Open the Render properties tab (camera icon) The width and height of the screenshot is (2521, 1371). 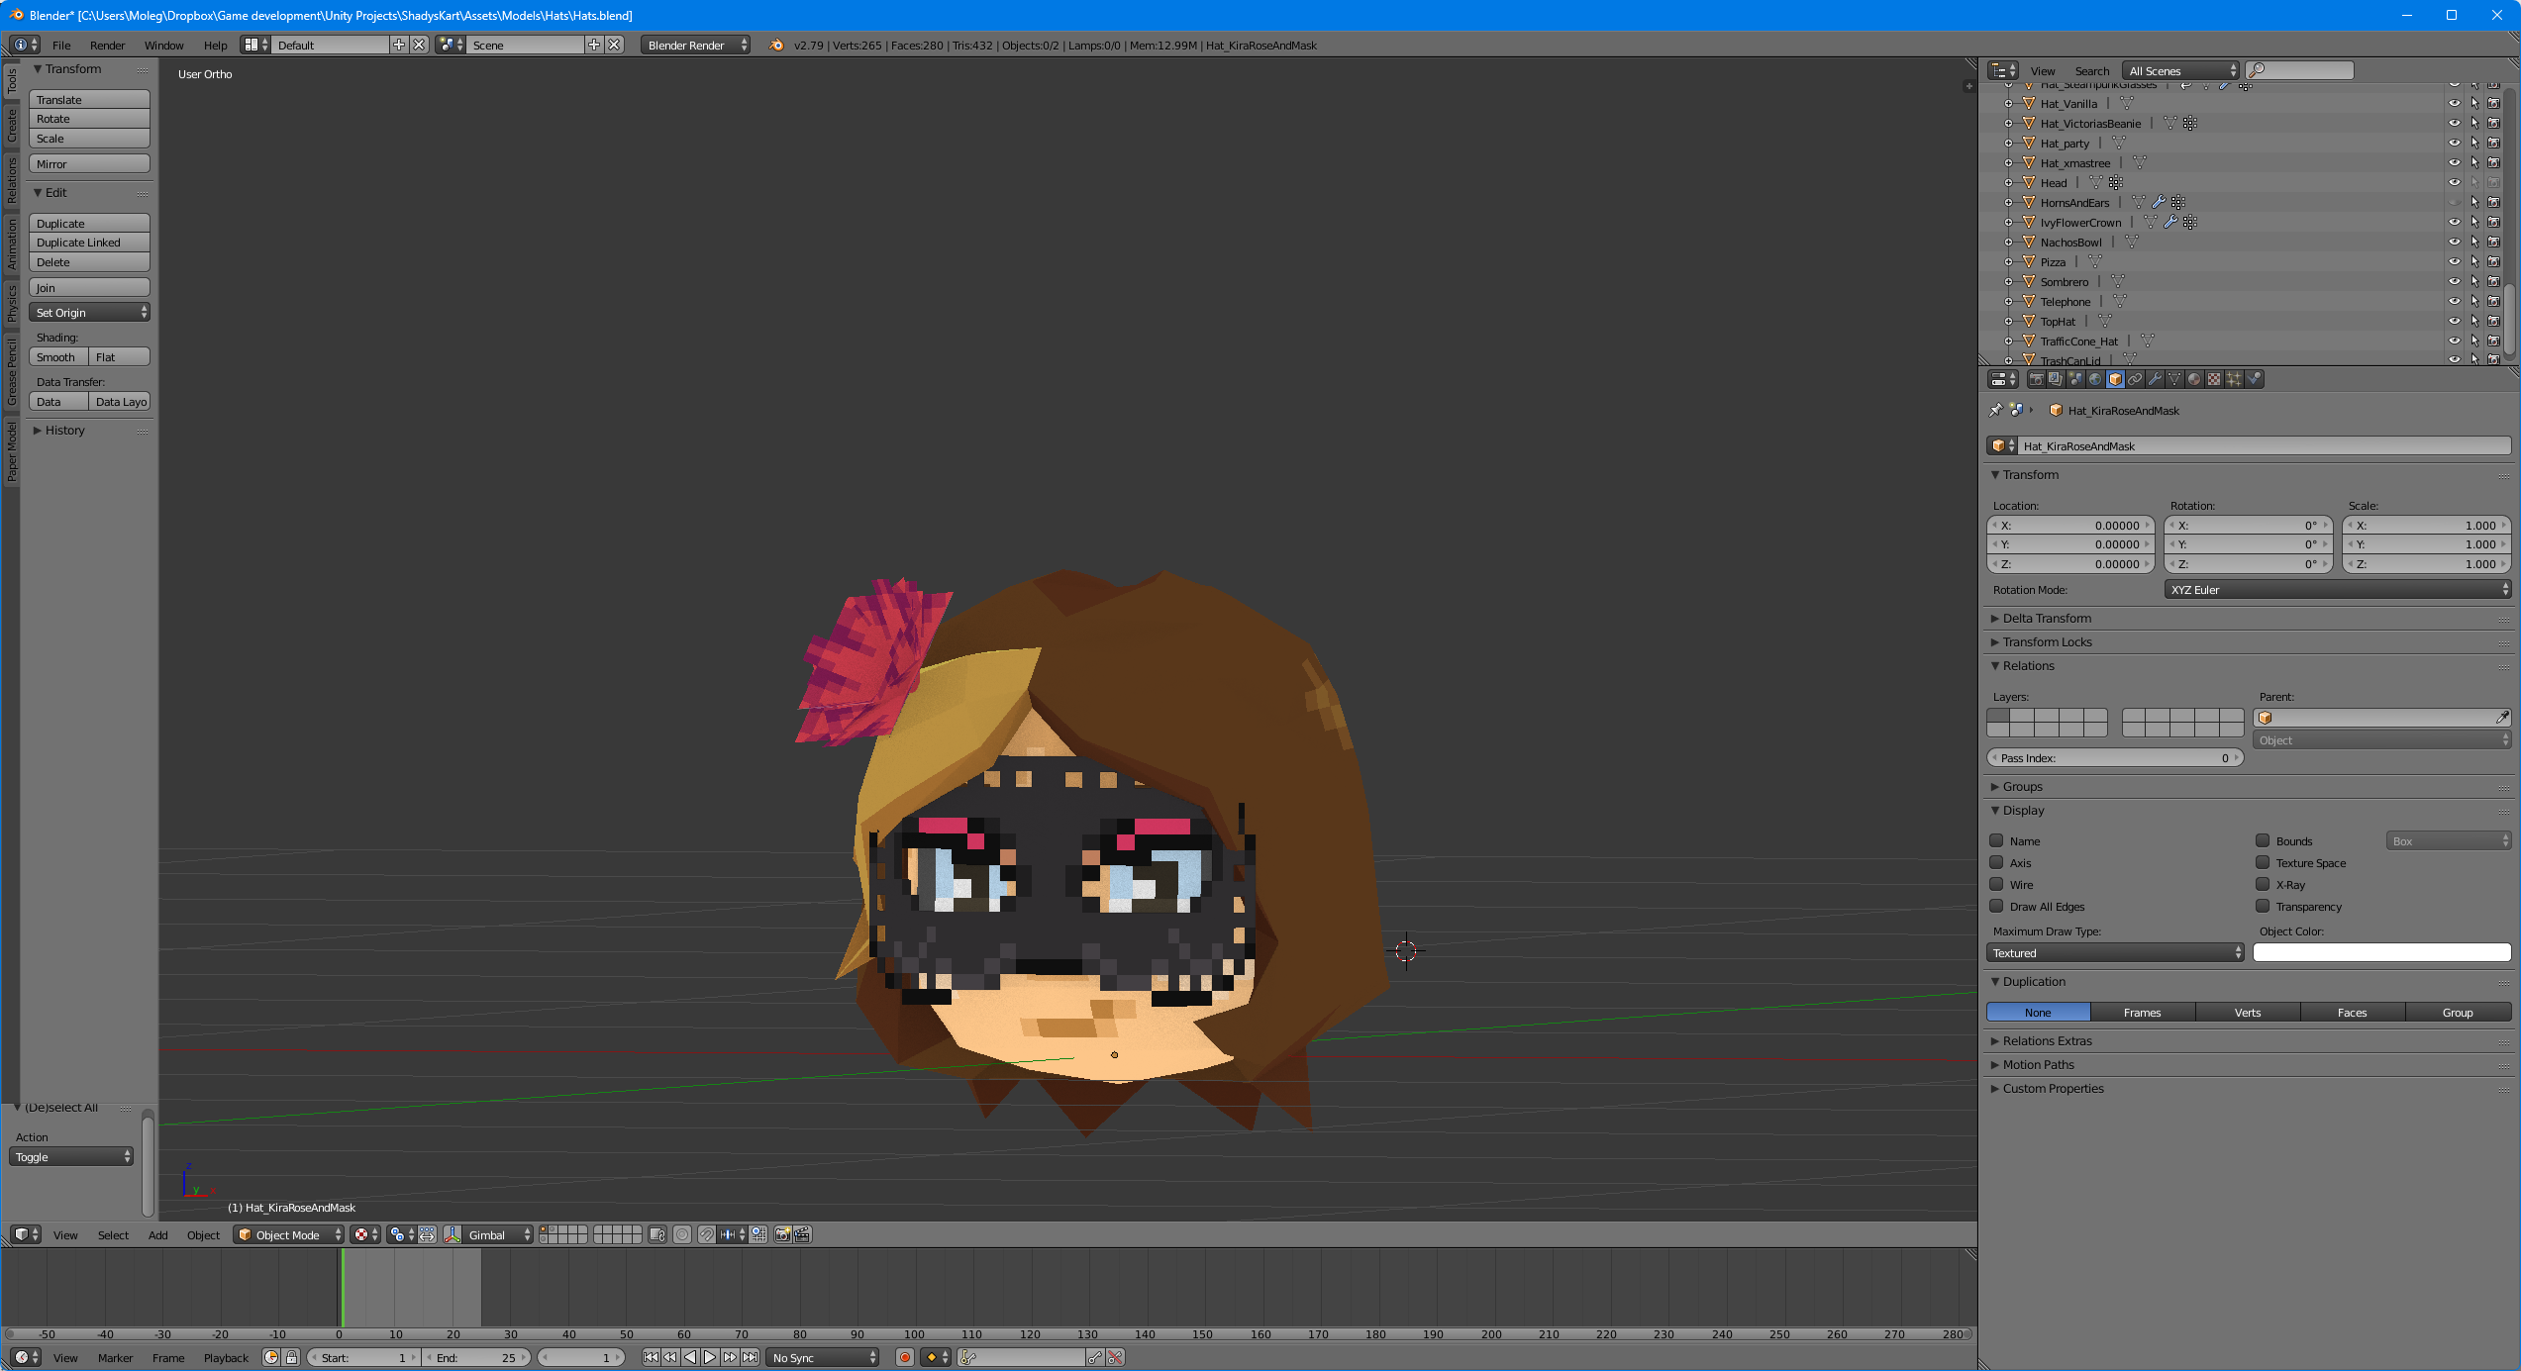click(x=2037, y=379)
